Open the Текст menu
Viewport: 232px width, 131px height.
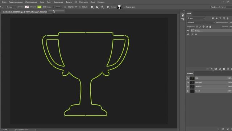click(49, 2)
